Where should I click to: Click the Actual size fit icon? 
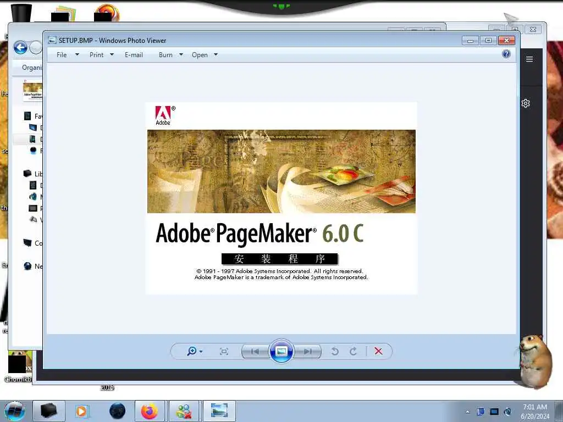[224, 351]
